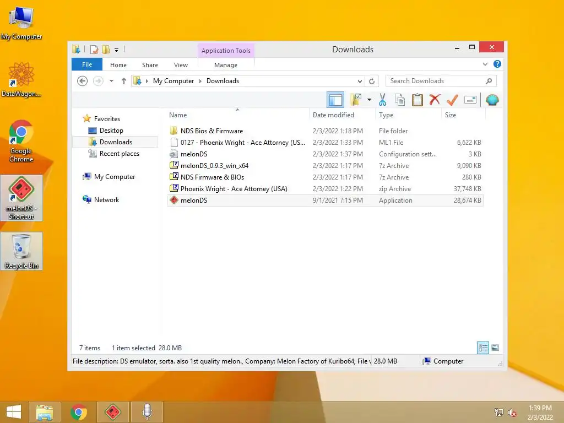Toggle the navigation pane layout button
Image resolution: width=564 pixels, height=423 pixels.
[x=335, y=100]
